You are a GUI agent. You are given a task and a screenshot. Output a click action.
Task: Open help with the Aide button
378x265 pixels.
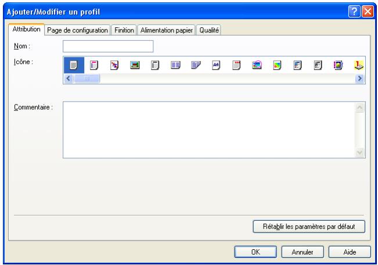point(350,252)
